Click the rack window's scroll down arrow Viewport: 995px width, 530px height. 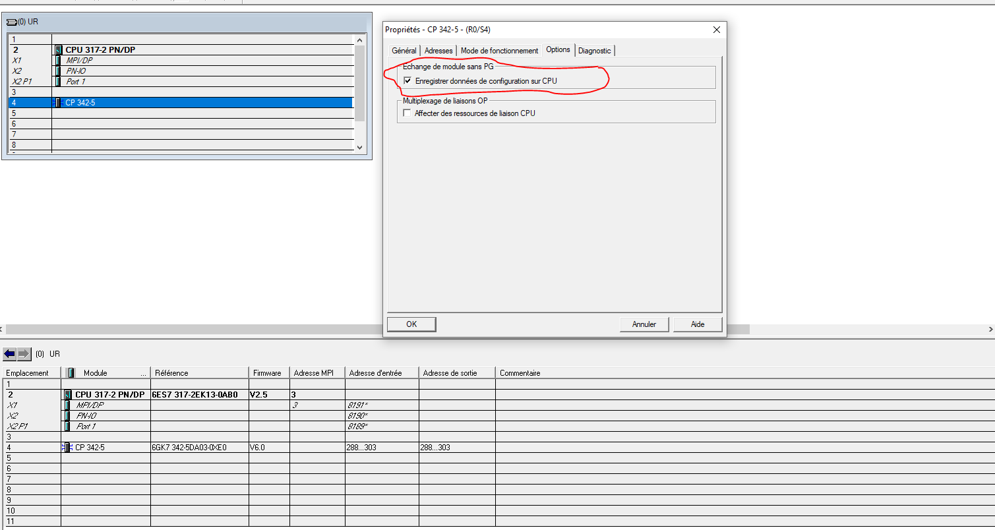coord(360,148)
